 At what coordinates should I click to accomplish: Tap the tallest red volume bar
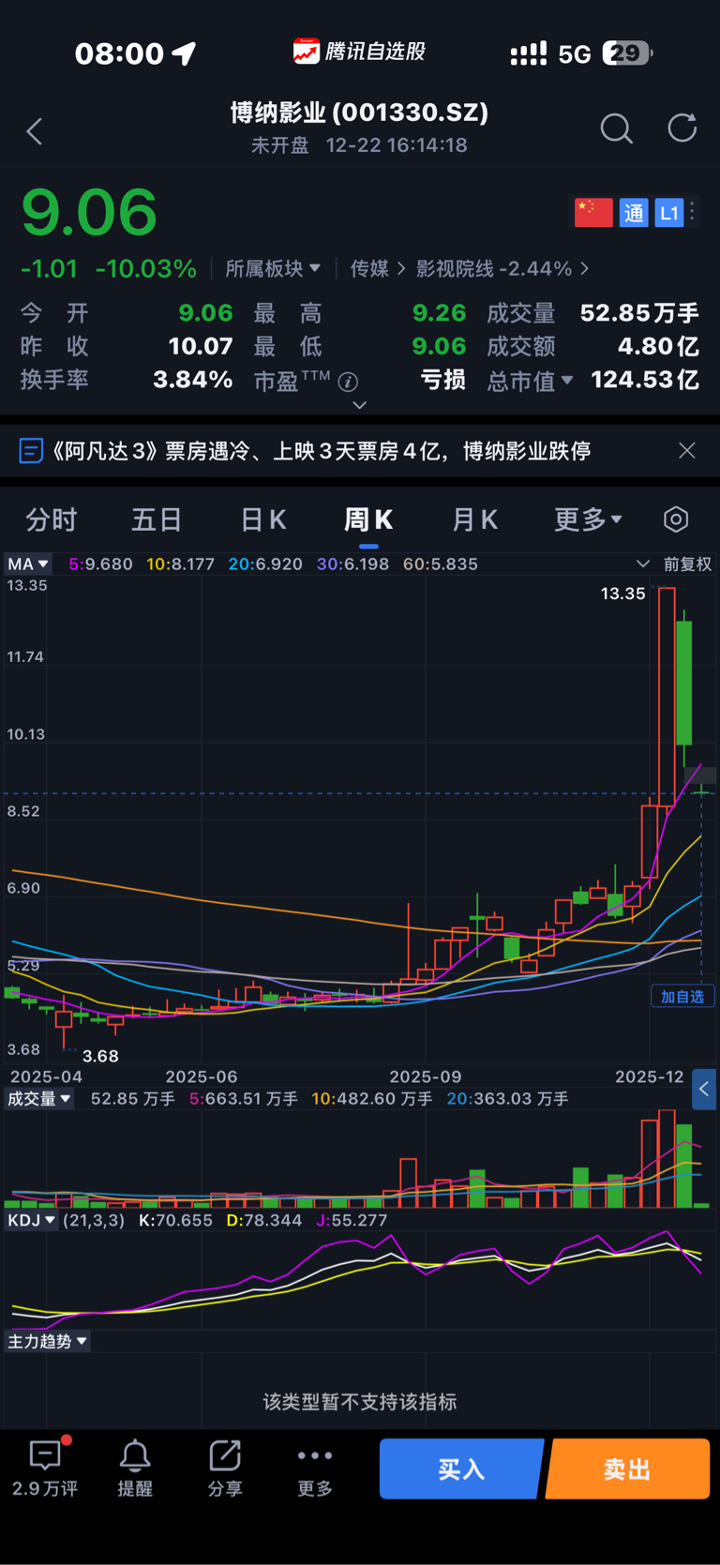point(667,1159)
